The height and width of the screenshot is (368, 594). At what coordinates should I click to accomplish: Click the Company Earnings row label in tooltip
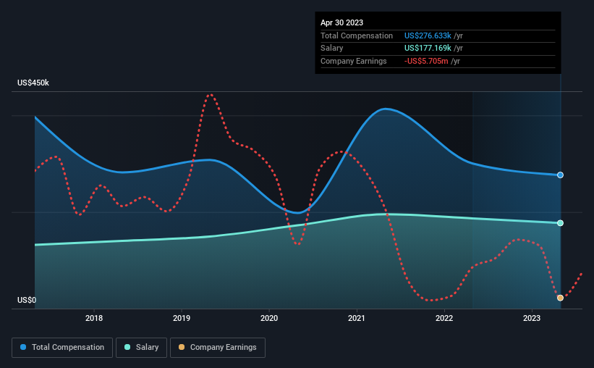(x=354, y=61)
